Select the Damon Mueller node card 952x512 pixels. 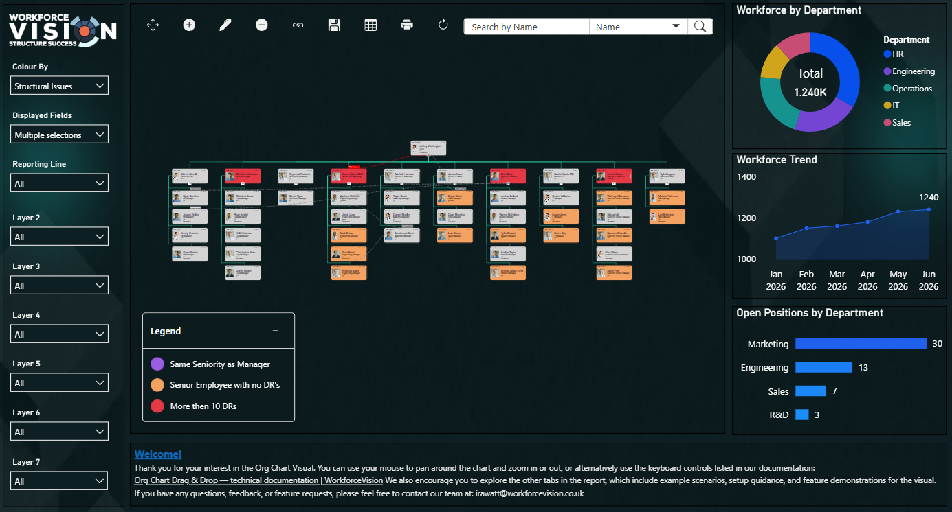[401, 216]
